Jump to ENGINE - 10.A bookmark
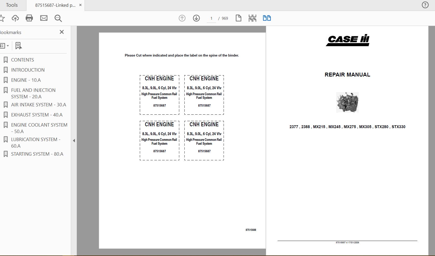The width and height of the screenshot is (435, 256). coord(26,80)
